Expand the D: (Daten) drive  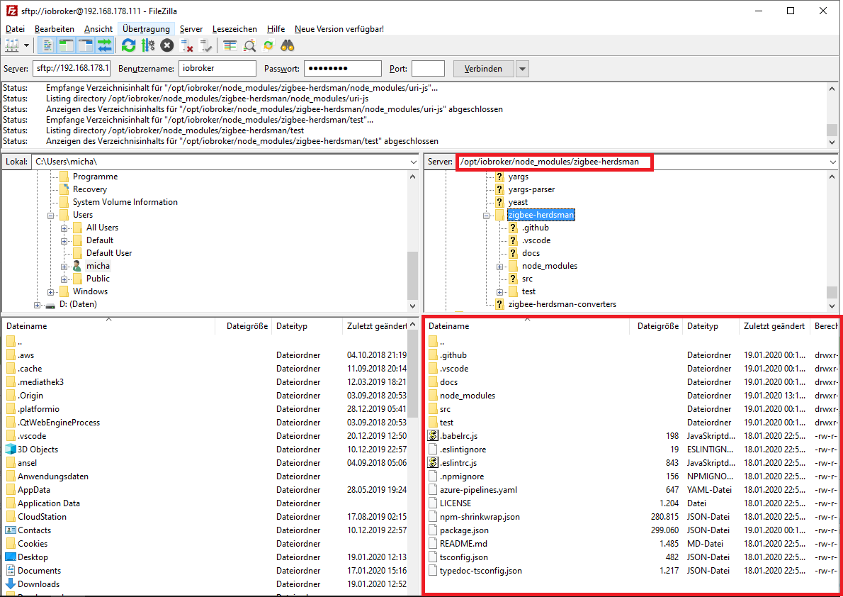[37, 305]
